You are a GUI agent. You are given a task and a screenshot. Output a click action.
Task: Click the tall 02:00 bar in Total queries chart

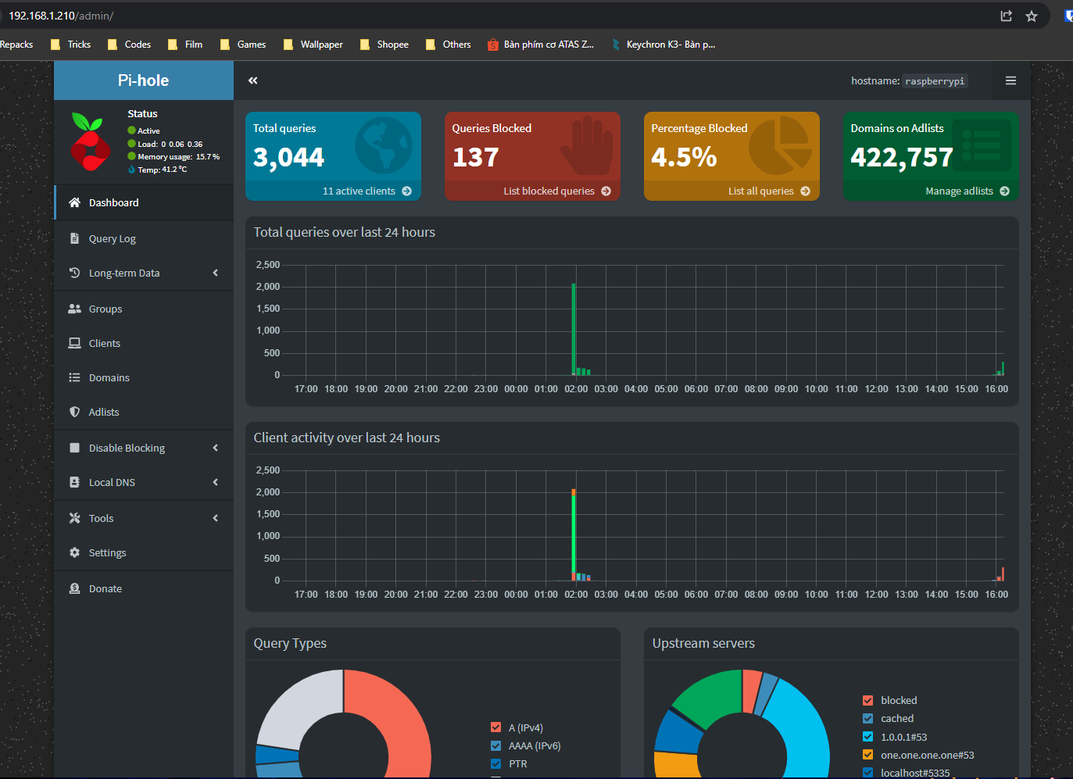coord(574,329)
